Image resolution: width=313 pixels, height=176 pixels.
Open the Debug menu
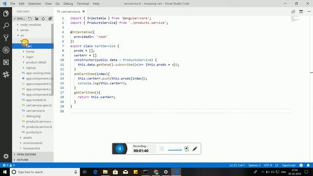click(x=68, y=3)
